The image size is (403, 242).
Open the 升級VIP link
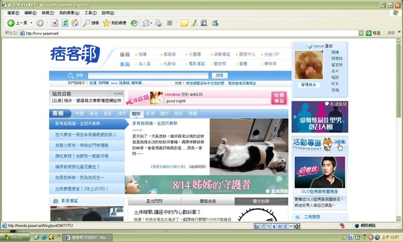(271, 54)
